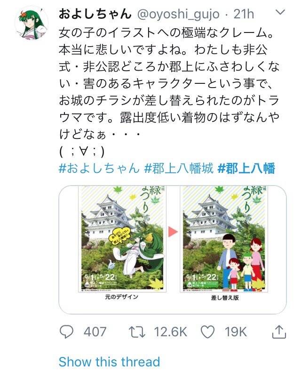Click the 407 replies count
The height and width of the screenshot is (373, 301).
tap(95, 332)
